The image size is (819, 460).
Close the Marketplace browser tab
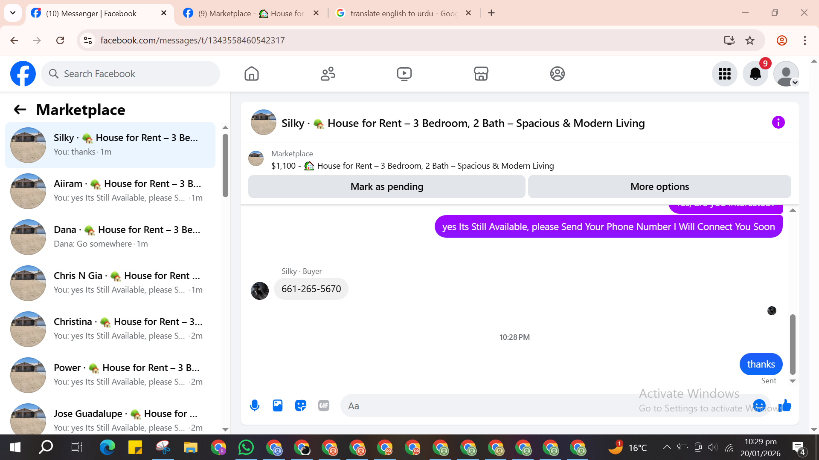(316, 13)
